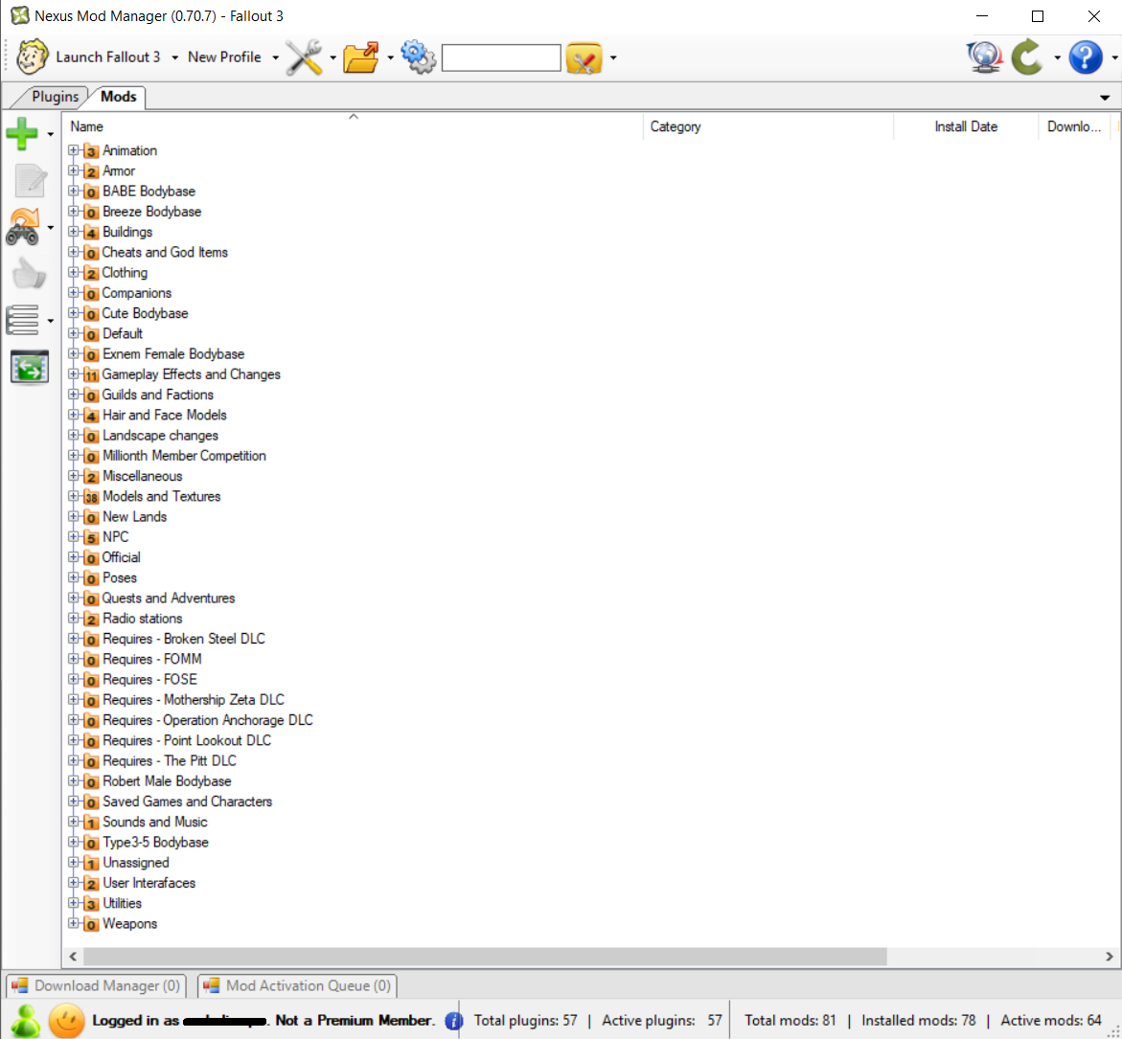Image resolution: width=1122 pixels, height=1039 pixels.
Task: Click the scrollbar right arrow
Action: click(1110, 956)
